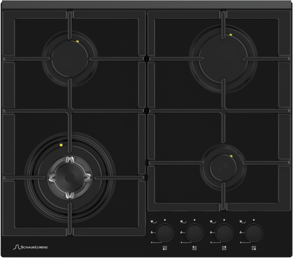Screen dimensions: 293x258
Task: Click the burner position indicator under the second knob
Action: (194, 248)
